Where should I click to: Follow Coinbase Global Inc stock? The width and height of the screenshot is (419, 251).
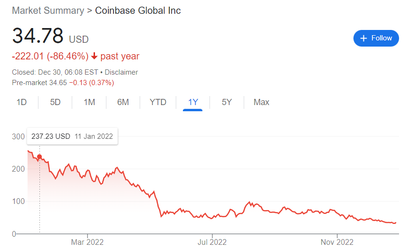pos(376,39)
